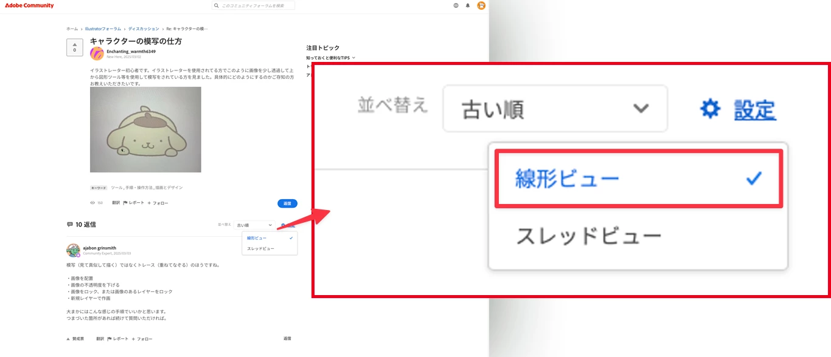Screen dimensions: 831x357
Task: Click 賛成票 upvote on ajabon's reply
Action: pyautogui.click(x=75, y=339)
